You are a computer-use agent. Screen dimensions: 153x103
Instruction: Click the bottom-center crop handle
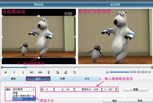(39, 58)
